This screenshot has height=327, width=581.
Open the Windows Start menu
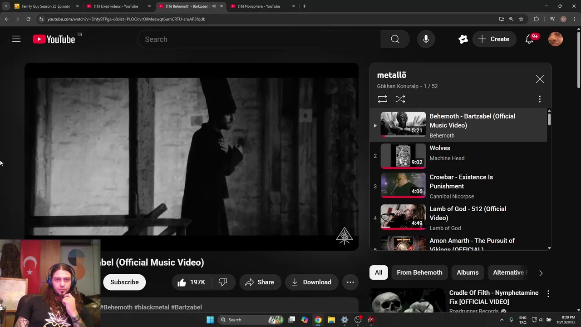[x=210, y=320]
